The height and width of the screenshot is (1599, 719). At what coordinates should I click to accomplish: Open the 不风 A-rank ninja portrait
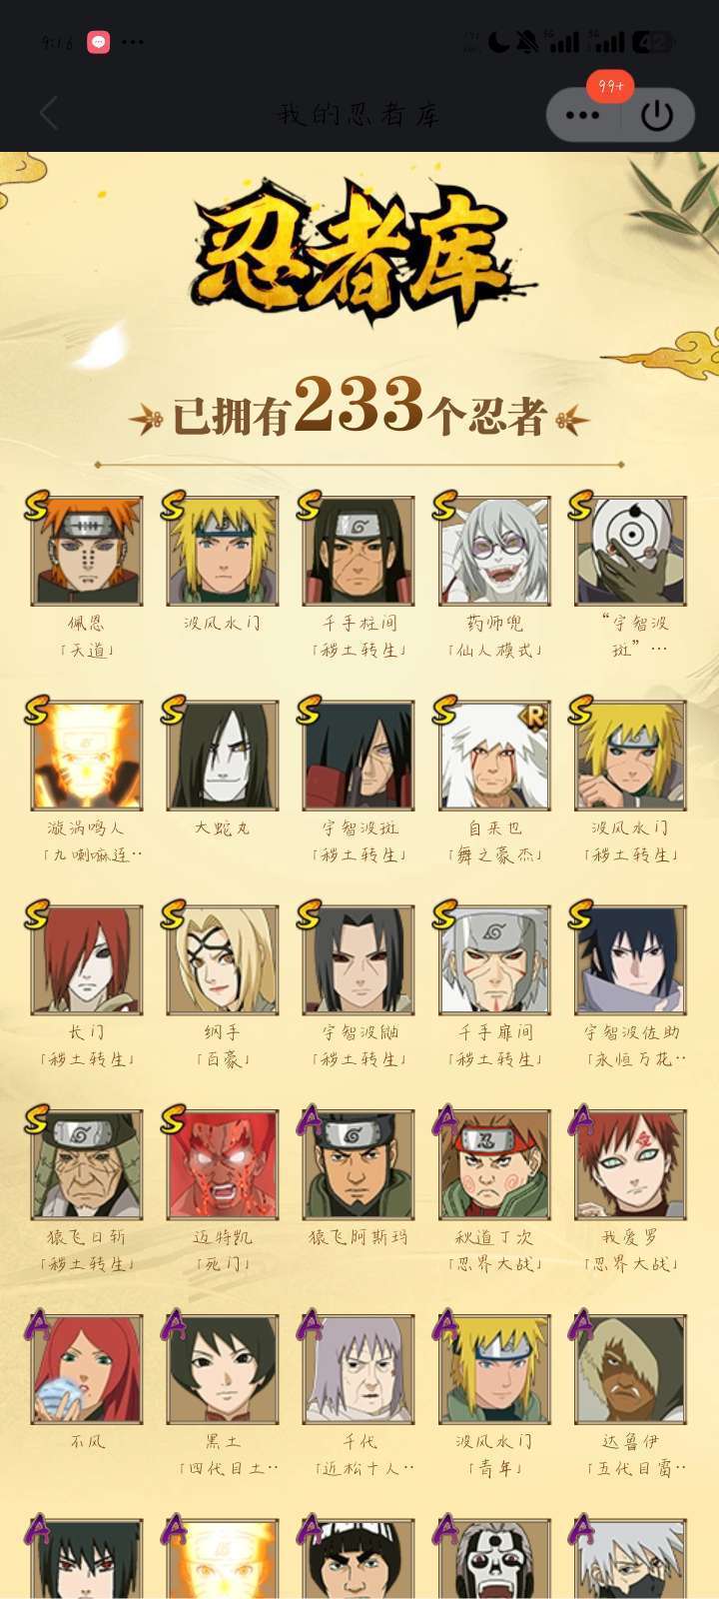click(87, 1370)
